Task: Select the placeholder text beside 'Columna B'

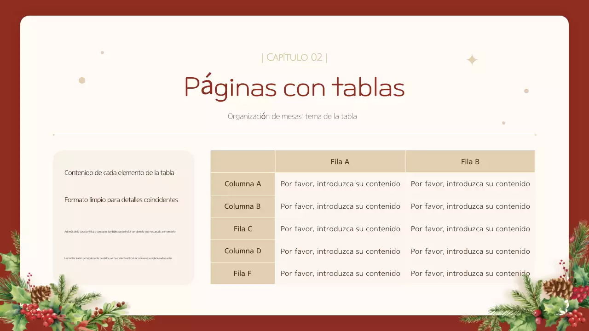Action: click(x=341, y=206)
